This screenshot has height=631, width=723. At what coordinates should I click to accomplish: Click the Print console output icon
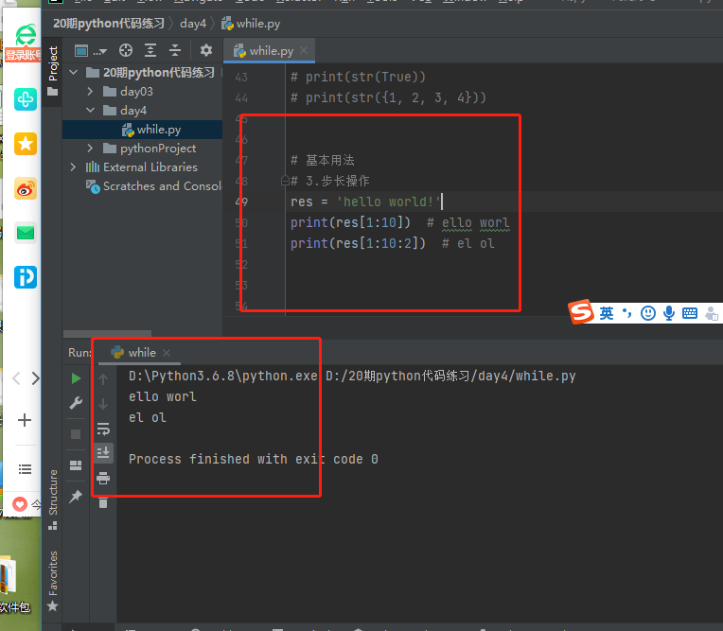(103, 478)
